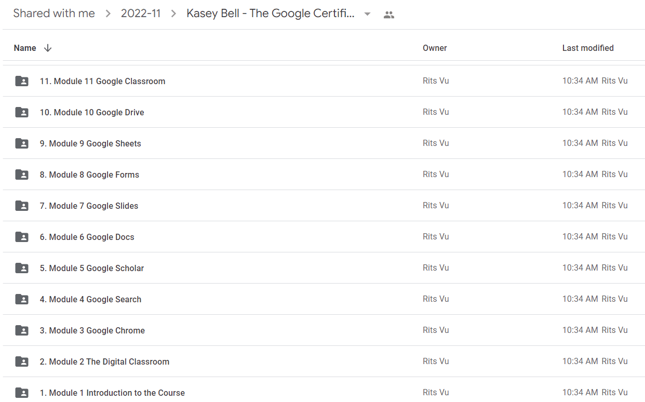Click the shared folder icon for Module 11
645x402 pixels.
click(22, 81)
